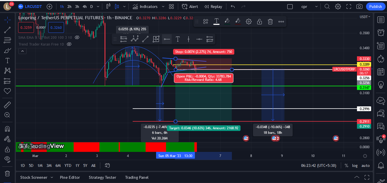Open the layout setup square icon

(290, 6)
